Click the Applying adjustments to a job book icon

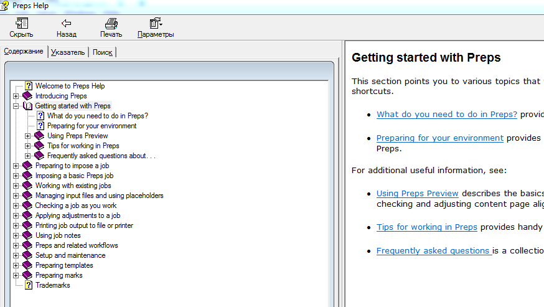27,215
